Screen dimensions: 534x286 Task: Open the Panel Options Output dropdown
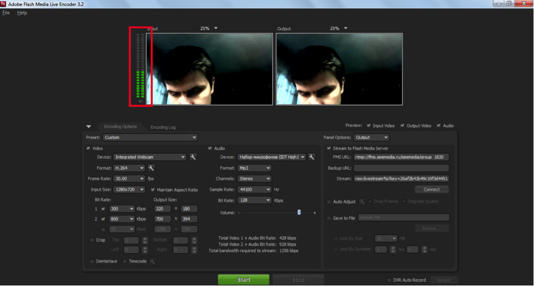[x=372, y=137]
